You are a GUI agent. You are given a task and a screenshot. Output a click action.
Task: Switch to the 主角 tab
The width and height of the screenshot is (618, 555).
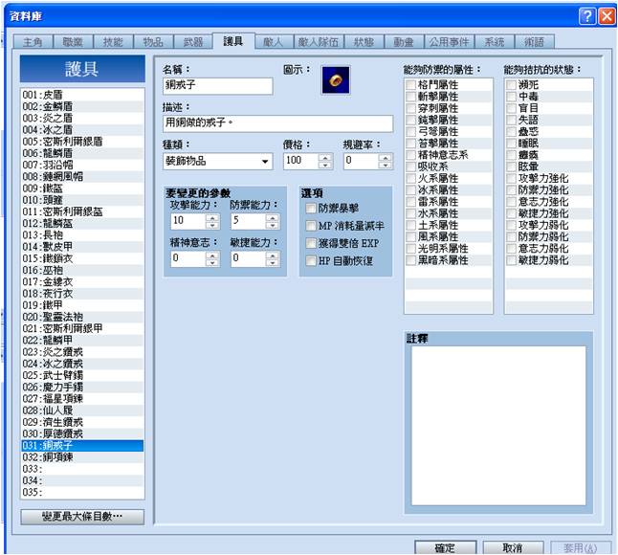click(x=33, y=42)
